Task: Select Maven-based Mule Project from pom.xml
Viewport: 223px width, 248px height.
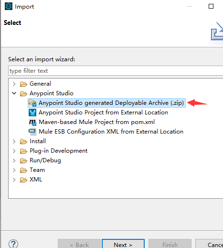Action: [x=96, y=122]
